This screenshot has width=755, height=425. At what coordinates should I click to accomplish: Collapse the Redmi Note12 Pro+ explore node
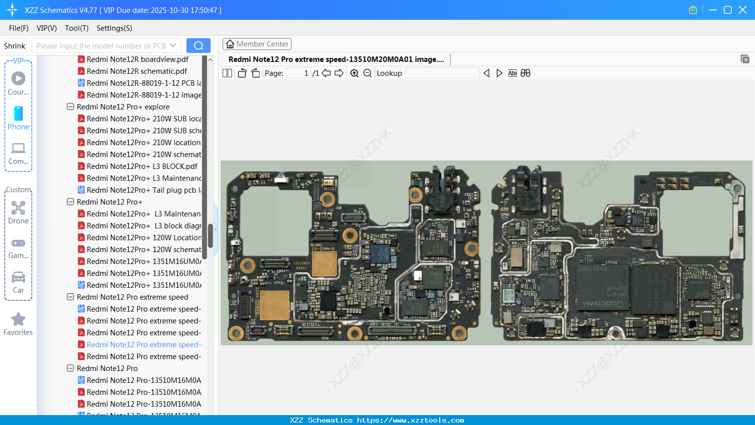click(x=70, y=106)
